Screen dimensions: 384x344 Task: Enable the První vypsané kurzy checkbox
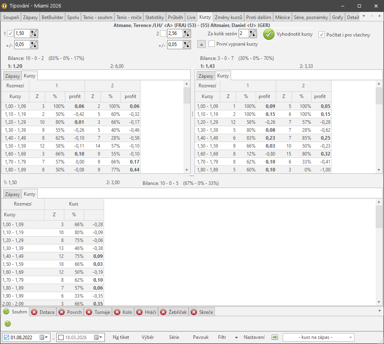212,44
